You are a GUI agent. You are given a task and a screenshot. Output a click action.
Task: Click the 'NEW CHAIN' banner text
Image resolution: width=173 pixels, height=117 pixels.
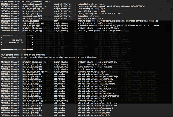(17, 40)
